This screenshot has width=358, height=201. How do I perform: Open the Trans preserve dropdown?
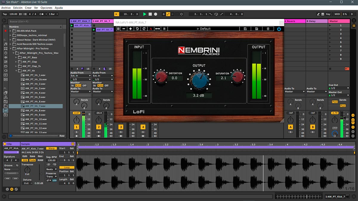pyautogui.click(x=51, y=177)
